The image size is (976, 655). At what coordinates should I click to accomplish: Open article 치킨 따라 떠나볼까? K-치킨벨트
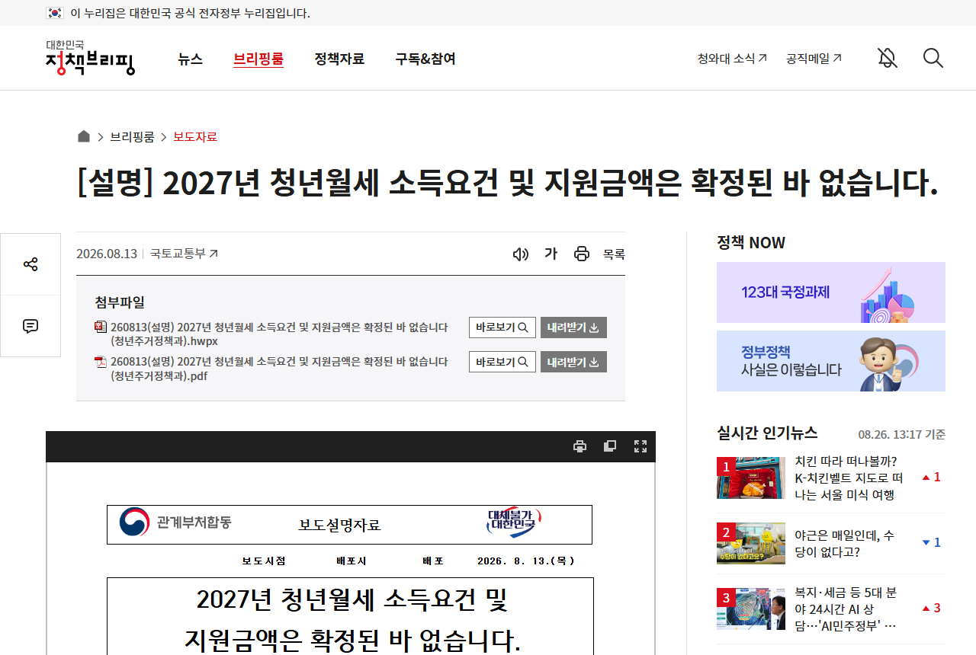coord(849,478)
